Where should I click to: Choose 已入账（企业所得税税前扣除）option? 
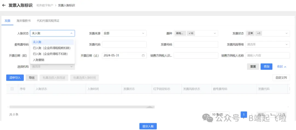(50, 48)
